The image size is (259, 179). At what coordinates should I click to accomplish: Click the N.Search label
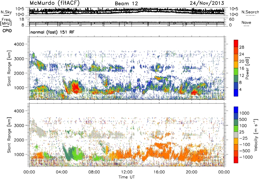[250, 12]
